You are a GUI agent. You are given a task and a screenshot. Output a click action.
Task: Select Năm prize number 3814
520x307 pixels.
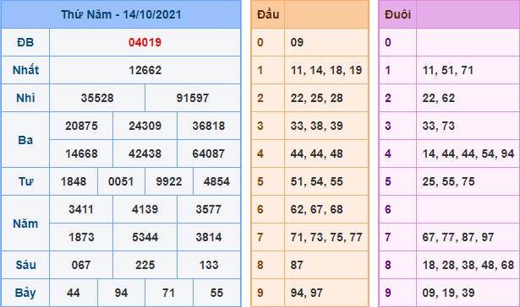point(209,237)
